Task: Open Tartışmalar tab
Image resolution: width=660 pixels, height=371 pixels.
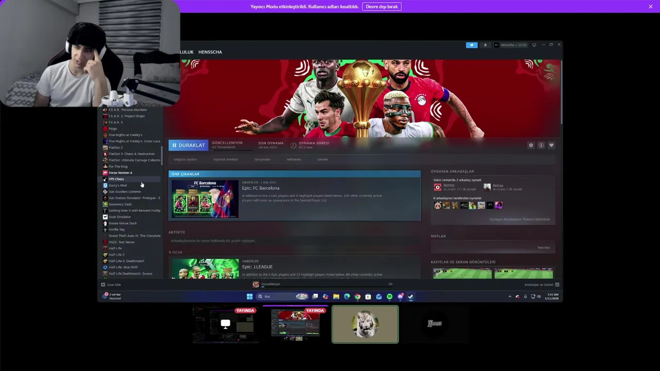Action: coord(262,159)
